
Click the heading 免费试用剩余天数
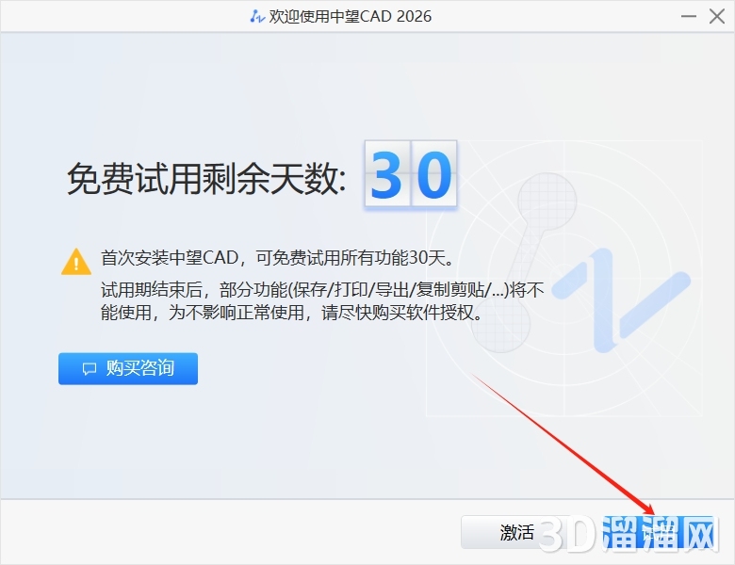tap(206, 179)
